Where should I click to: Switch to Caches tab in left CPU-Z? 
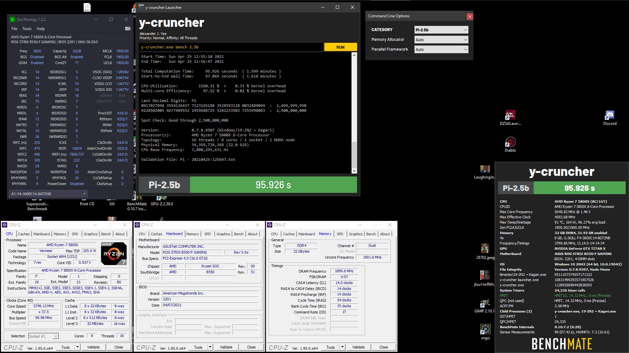(24, 234)
